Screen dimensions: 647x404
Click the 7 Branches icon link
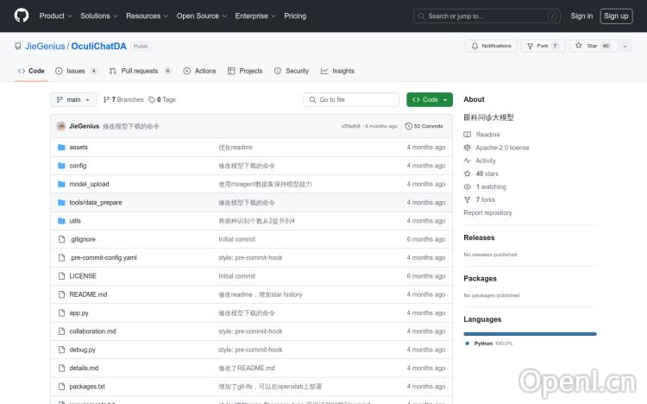(x=107, y=100)
